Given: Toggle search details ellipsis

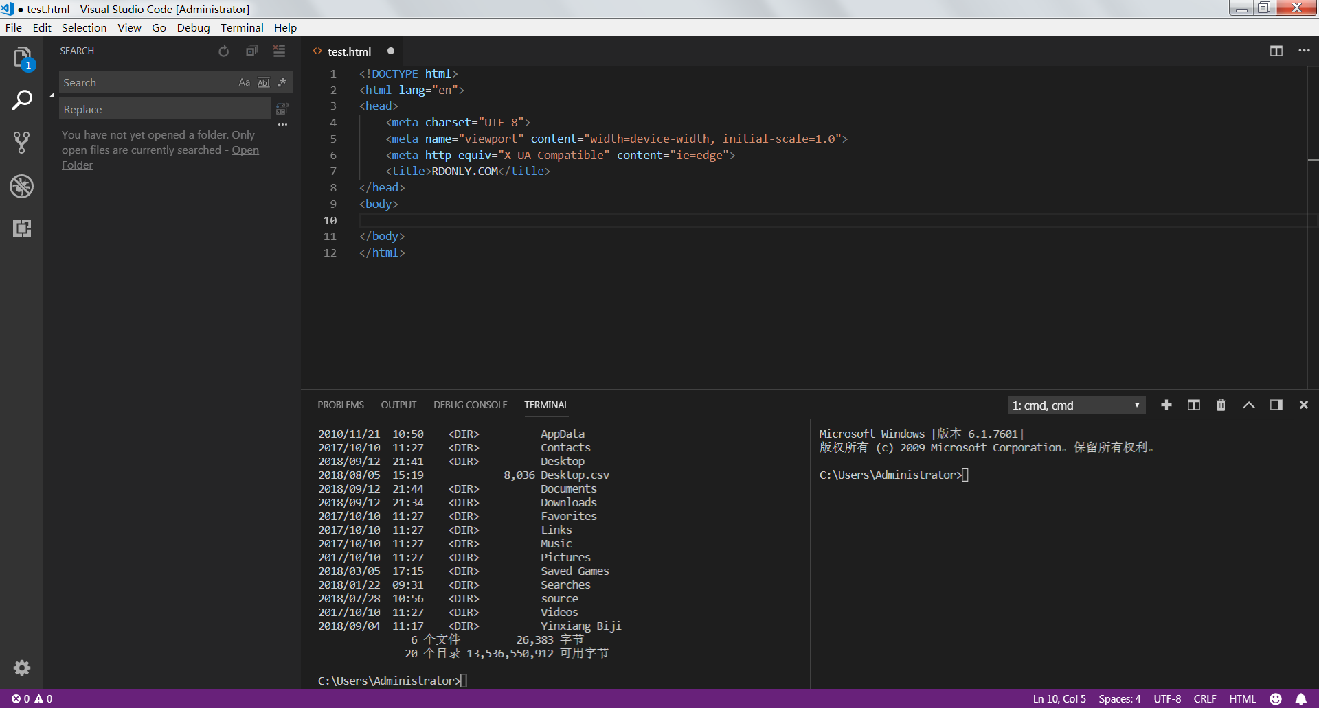Looking at the screenshot, I should click(282, 125).
